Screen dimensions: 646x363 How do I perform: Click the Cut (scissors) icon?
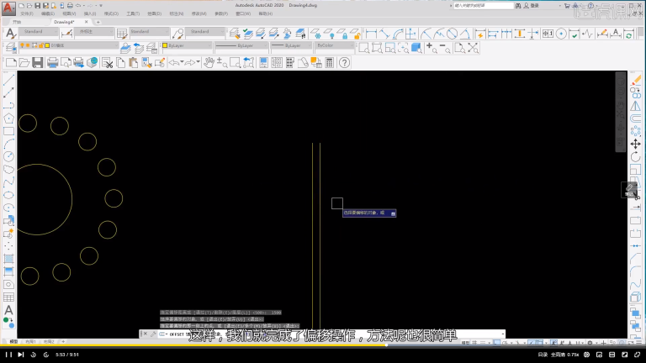point(108,62)
